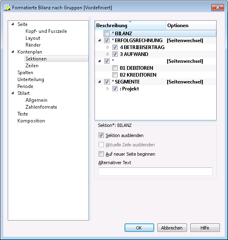228x240 pixels.
Task: Enable Auf neuer Seite beginnen
Action: (101, 154)
